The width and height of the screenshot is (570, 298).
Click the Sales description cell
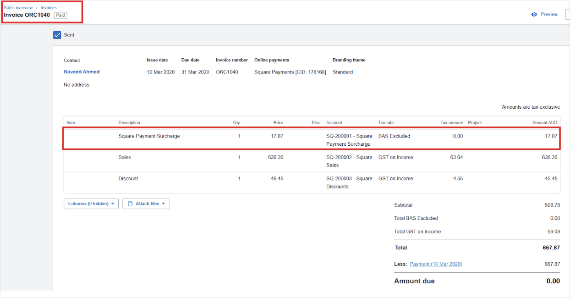(x=125, y=157)
